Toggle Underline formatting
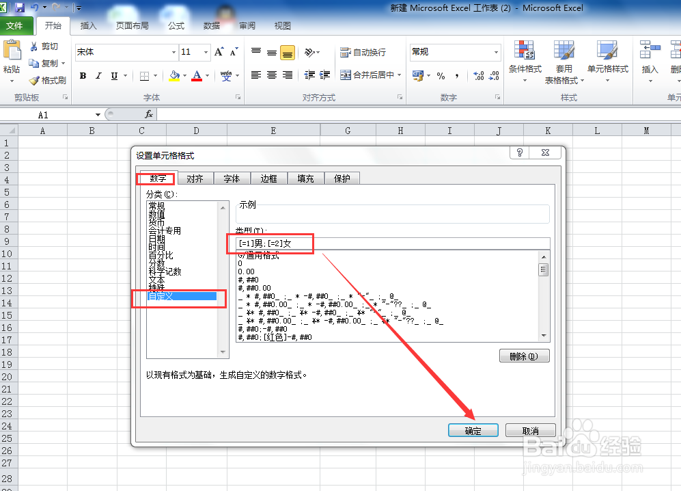Viewport: 681px width, 491px height. click(x=114, y=76)
